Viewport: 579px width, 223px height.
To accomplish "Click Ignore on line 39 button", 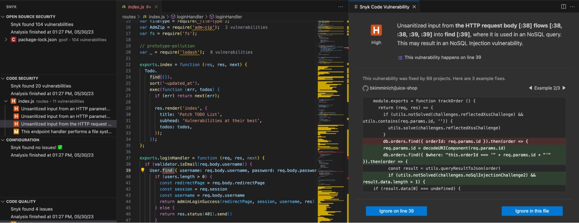I will point(396,211).
